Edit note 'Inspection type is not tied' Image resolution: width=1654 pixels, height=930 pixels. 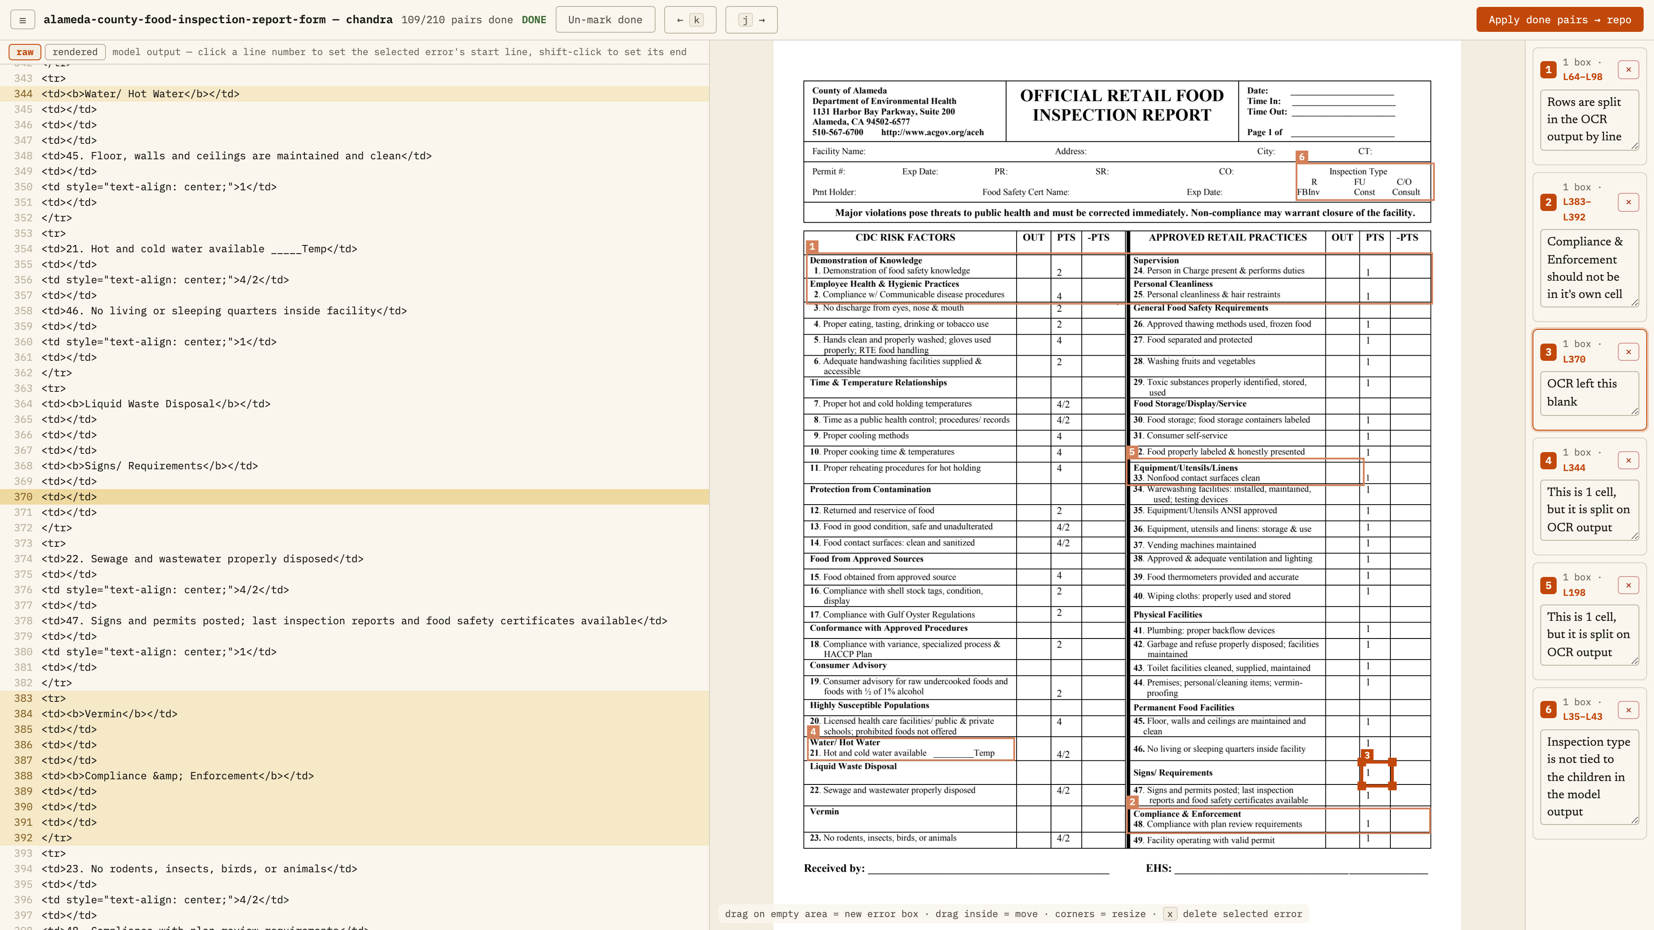click(1590, 777)
